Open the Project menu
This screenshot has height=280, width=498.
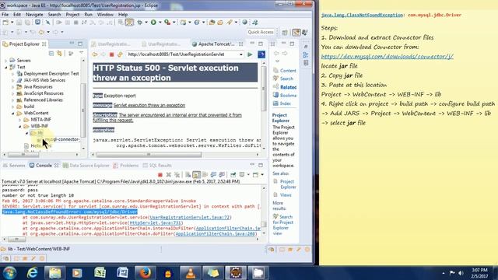(x=72, y=15)
